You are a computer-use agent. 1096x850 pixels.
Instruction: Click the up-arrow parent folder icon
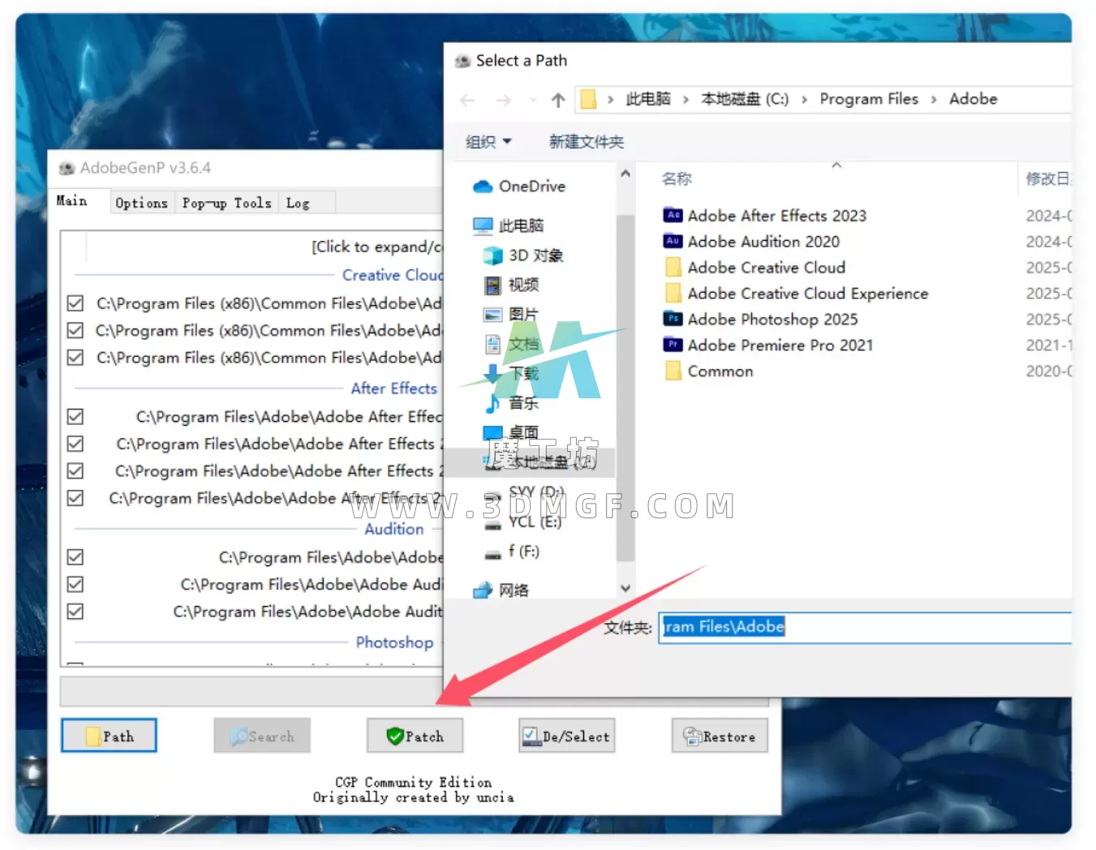tap(557, 100)
